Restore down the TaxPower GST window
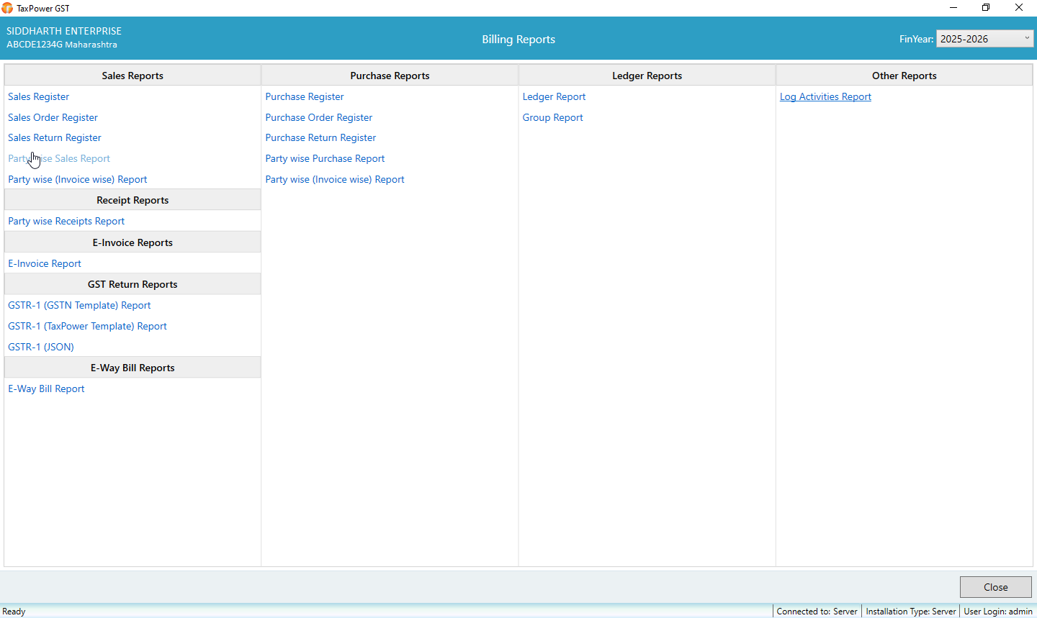Viewport: 1037px width, 618px height. click(986, 8)
